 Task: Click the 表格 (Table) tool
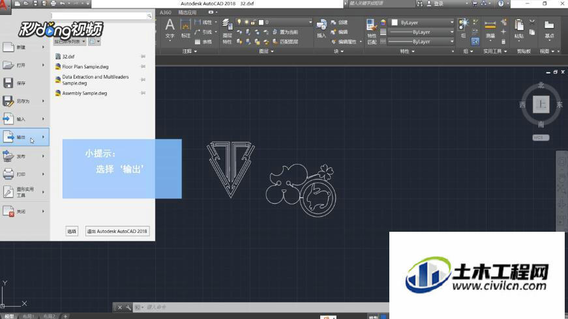click(x=203, y=42)
